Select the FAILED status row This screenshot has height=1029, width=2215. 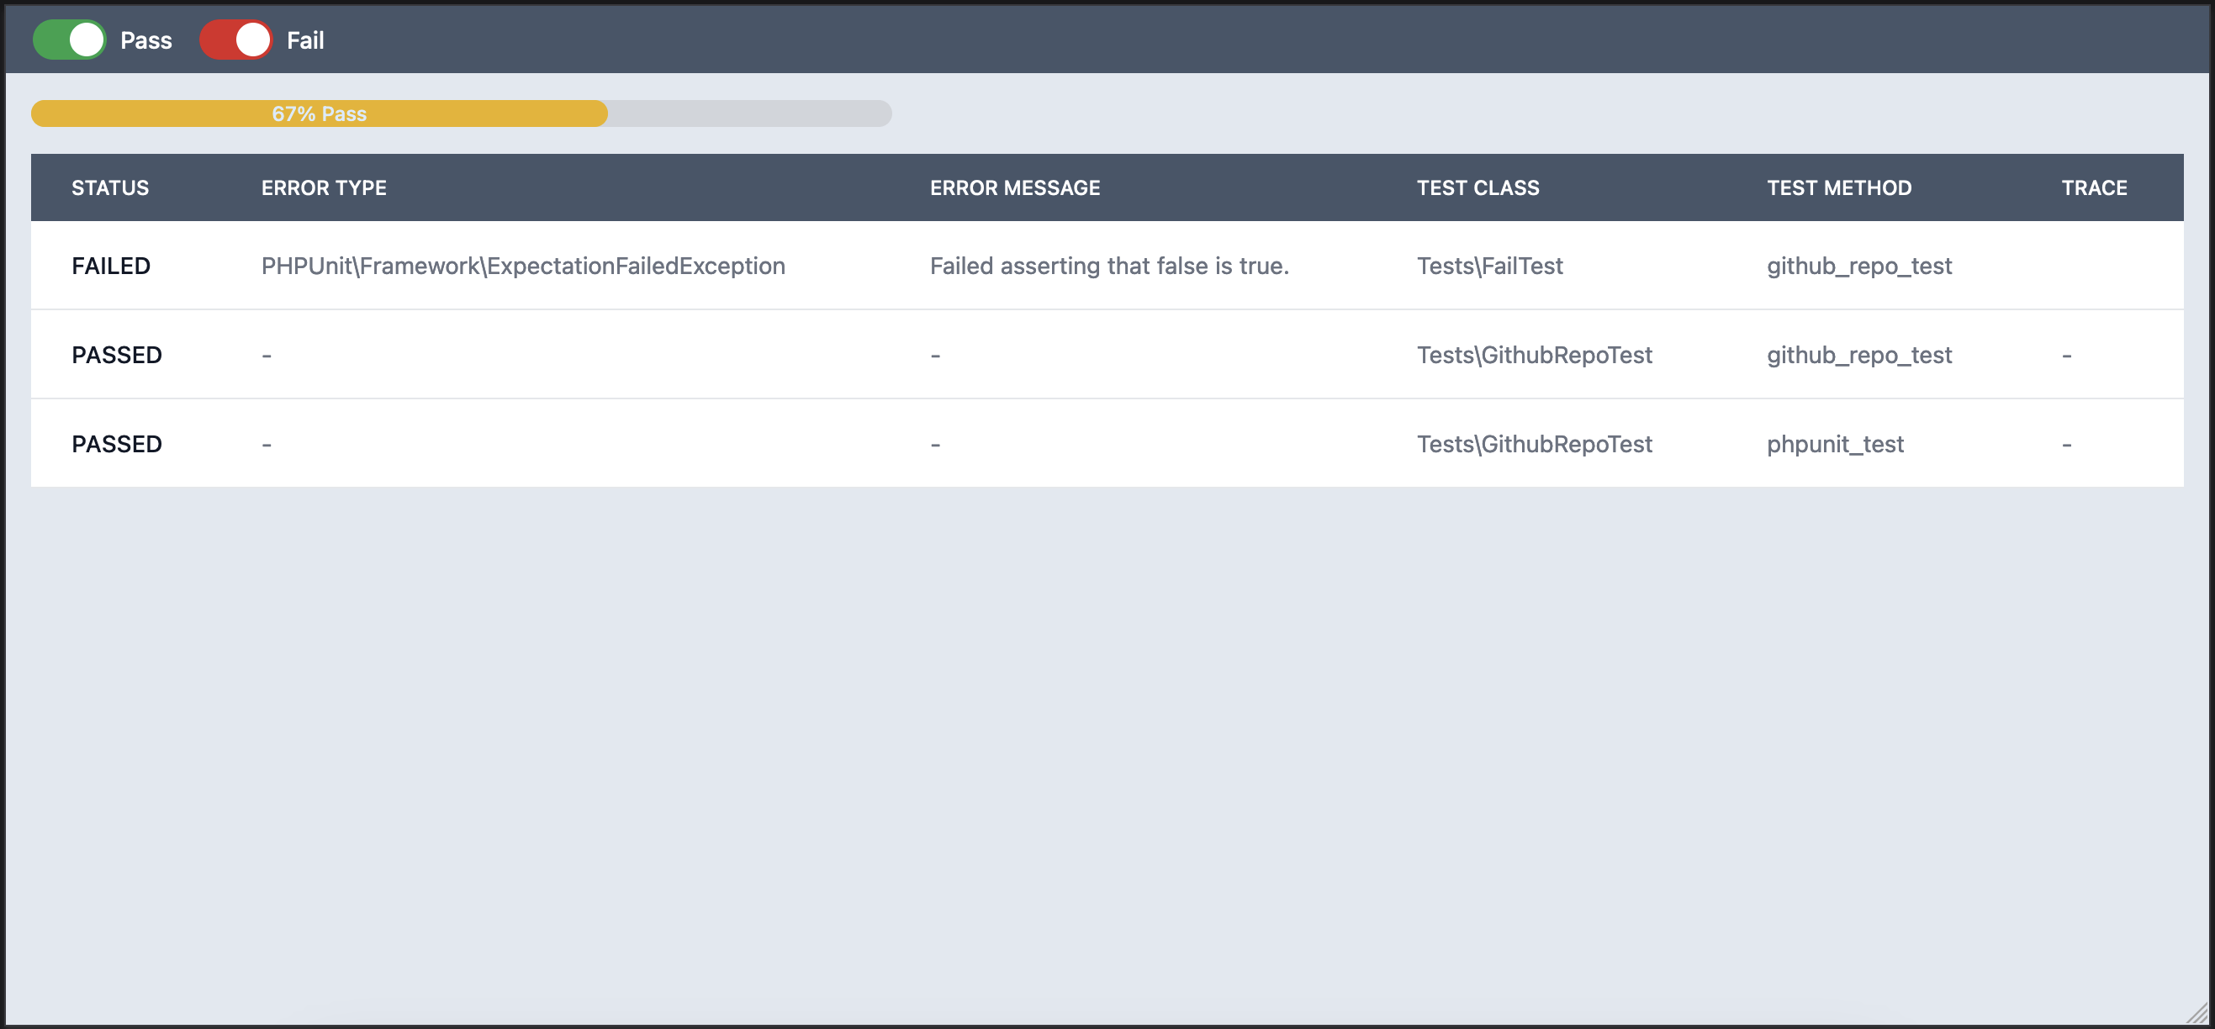tap(111, 266)
